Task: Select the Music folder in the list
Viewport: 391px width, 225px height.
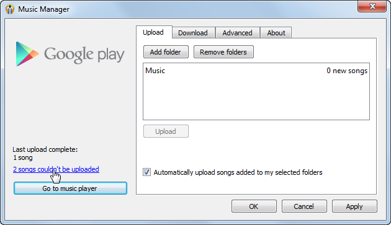Action: click(256, 71)
